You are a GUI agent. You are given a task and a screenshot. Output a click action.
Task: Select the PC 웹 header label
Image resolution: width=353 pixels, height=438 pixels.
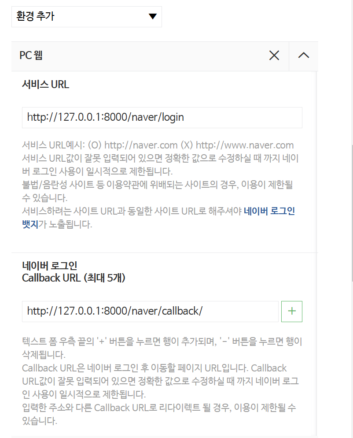31,56
